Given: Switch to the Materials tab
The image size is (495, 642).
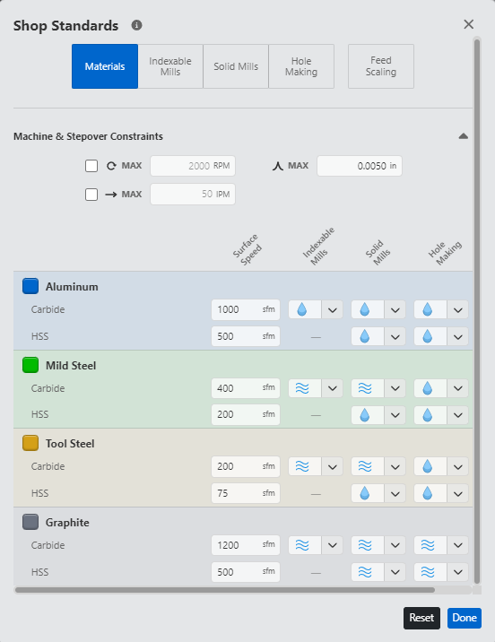Looking at the screenshot, I should click(x=105, y=66).
